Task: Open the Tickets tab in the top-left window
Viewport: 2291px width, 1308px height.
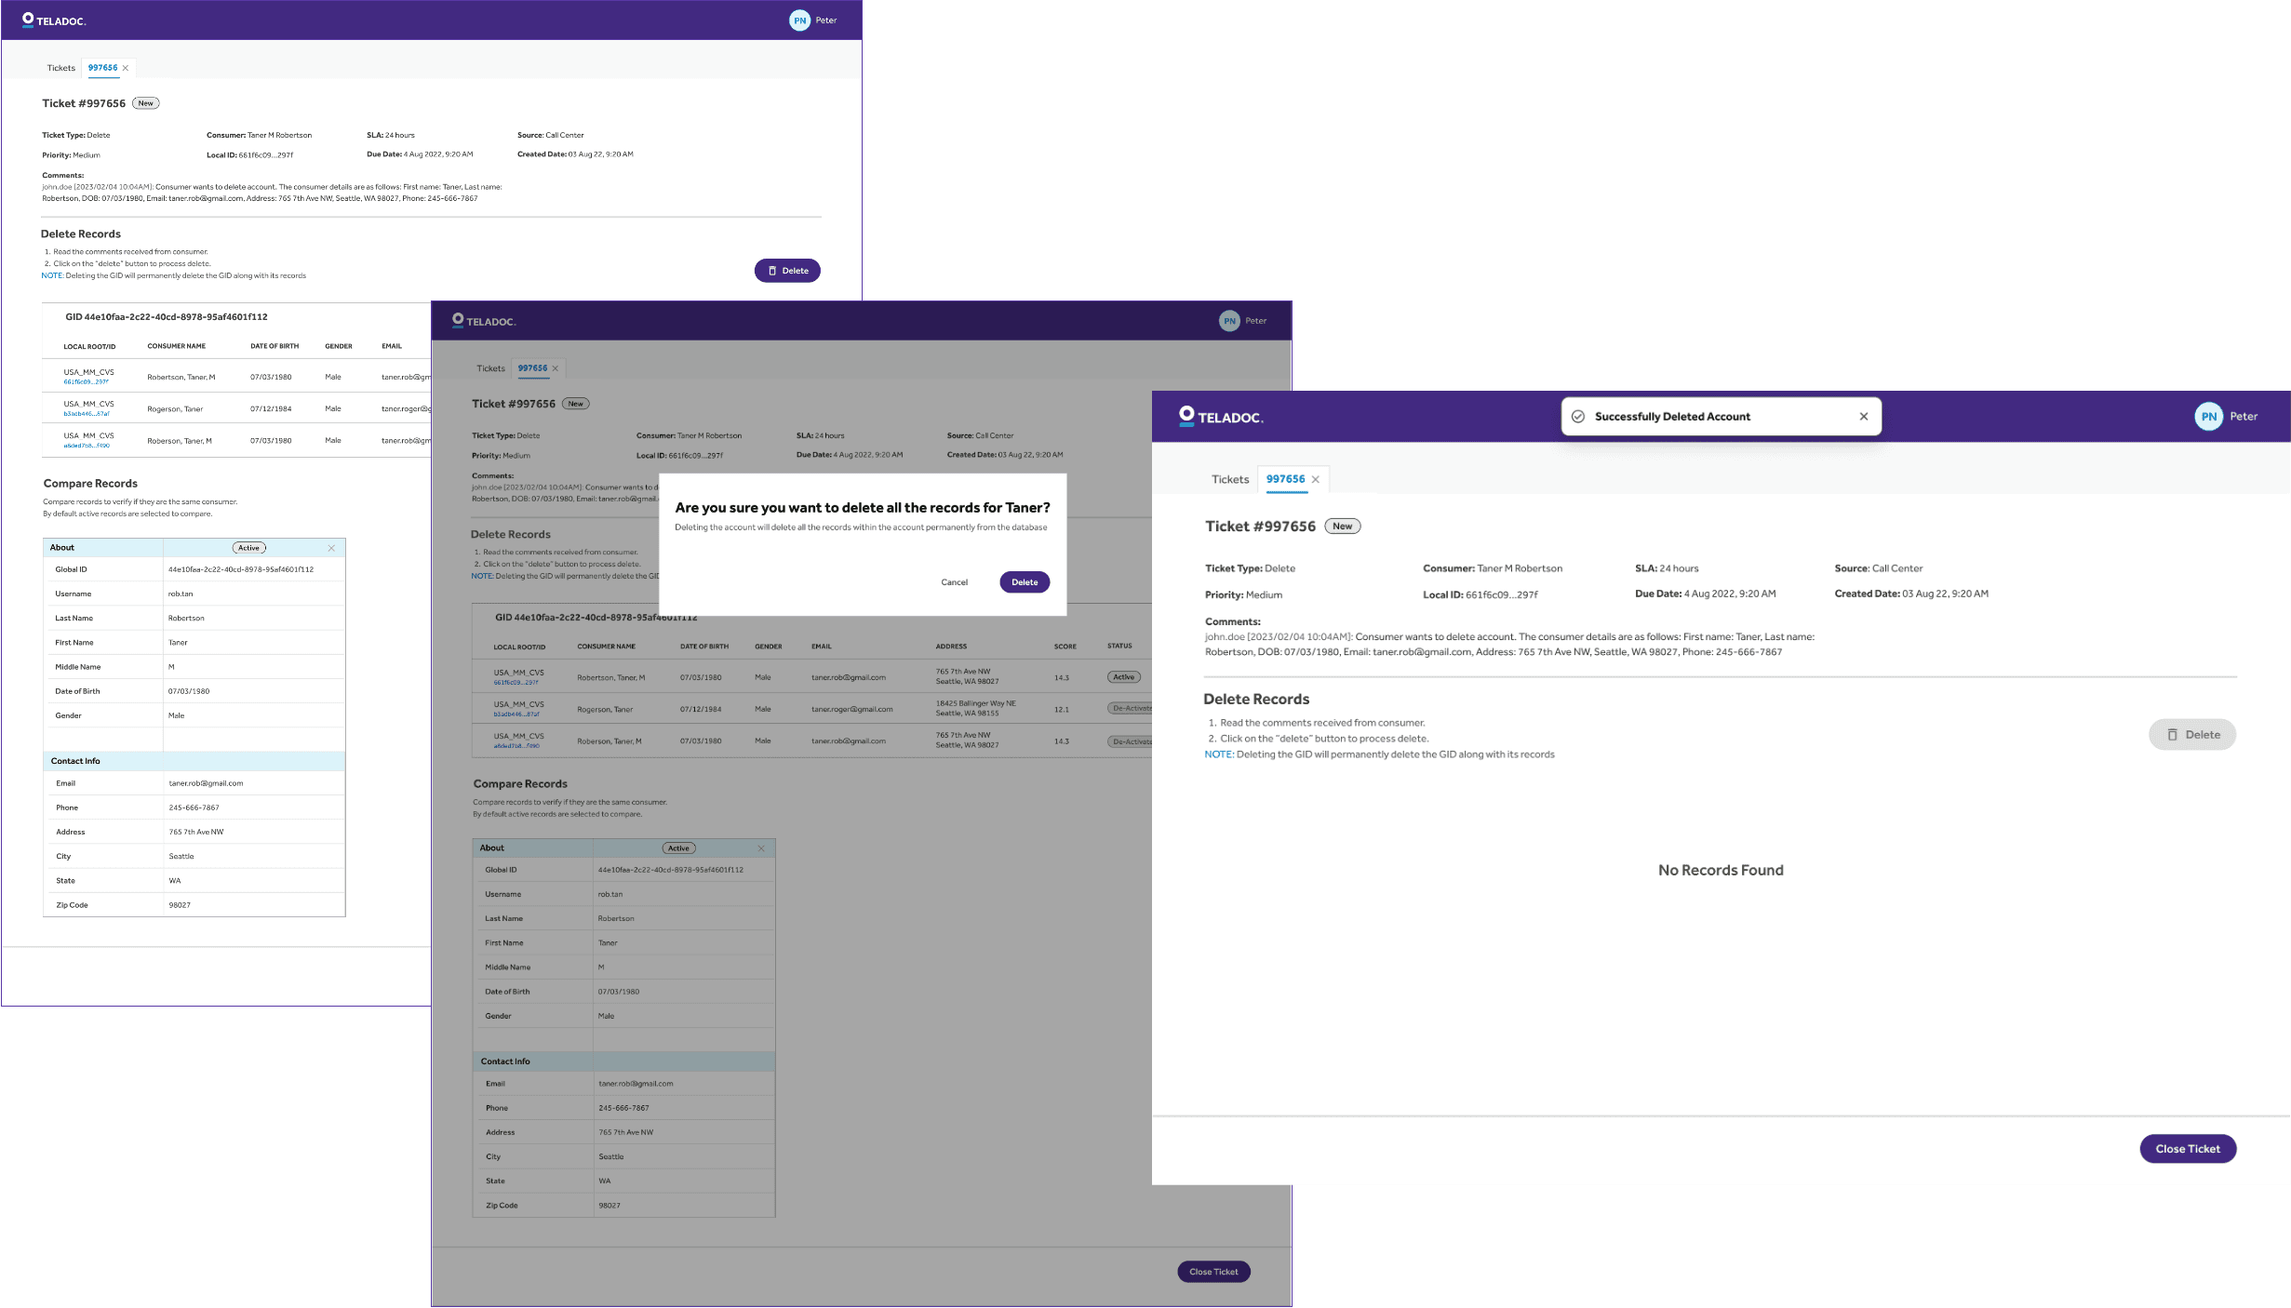Action: pyautogui.click(x=61, y=68)
